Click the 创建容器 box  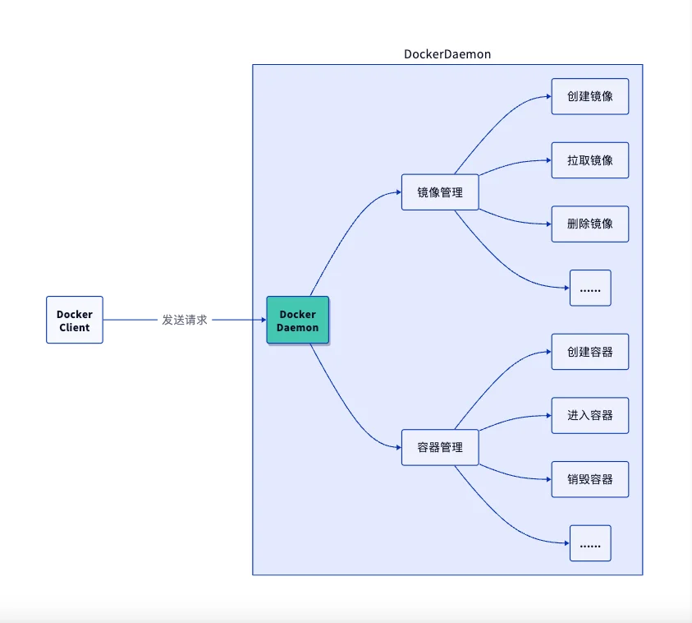pos(589,352)
